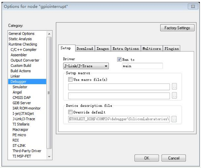
Task: Select Custom Build category
Action: point(21,66)
